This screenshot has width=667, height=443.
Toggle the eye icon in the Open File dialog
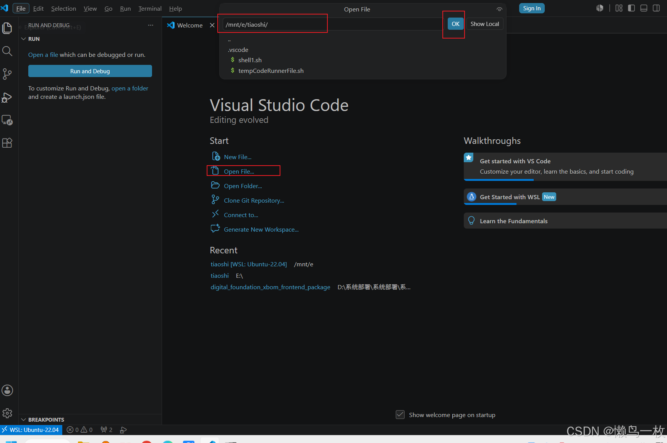point(499,9)
